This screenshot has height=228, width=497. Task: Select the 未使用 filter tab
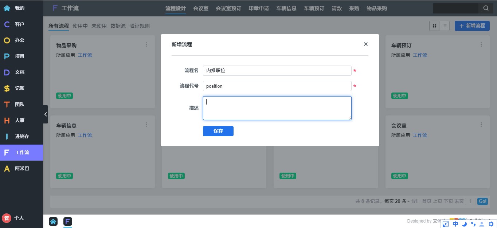pos(99,26)
